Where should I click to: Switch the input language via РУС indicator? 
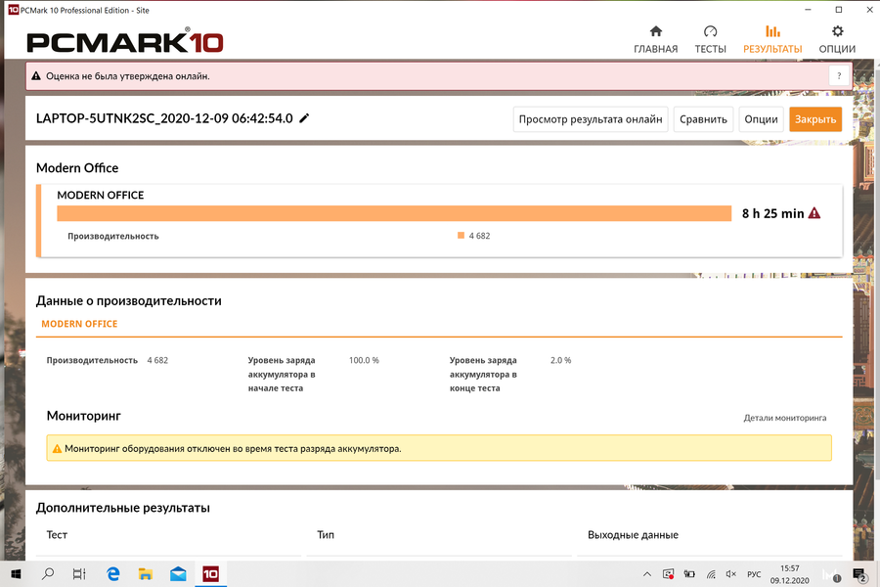754,574
